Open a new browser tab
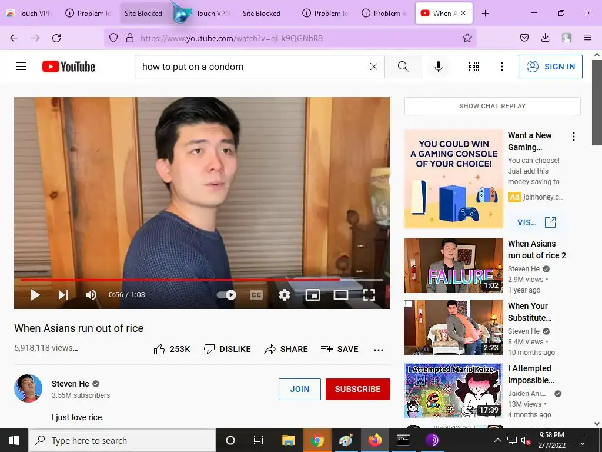The width and height of the screenshot is (602, 452). [485, 13]
